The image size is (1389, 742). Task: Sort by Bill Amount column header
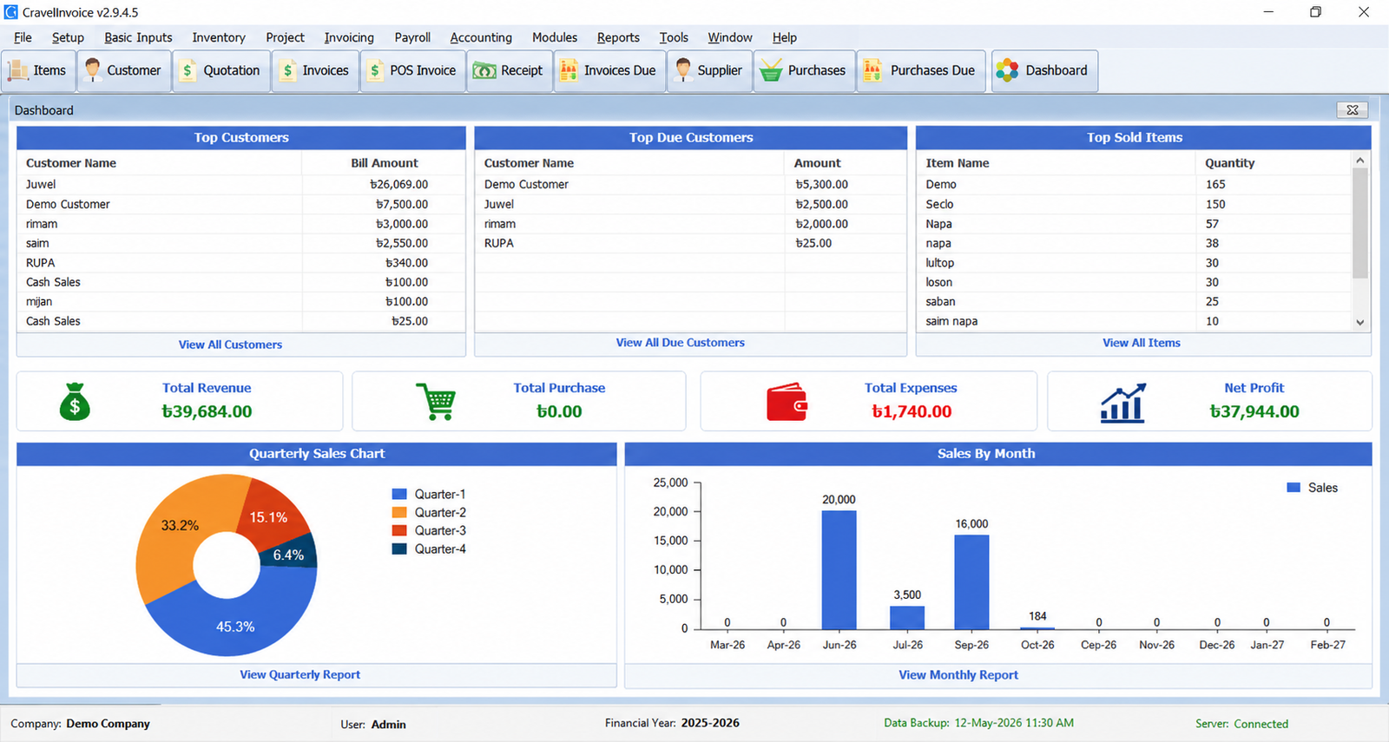coord(384,163)
